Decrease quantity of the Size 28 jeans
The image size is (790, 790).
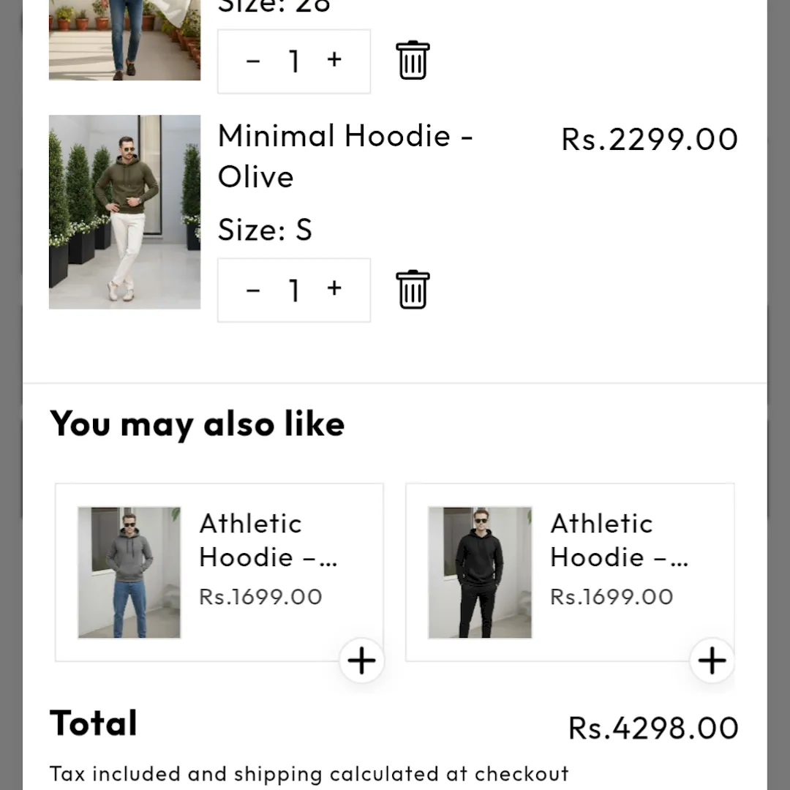[253, 61]
